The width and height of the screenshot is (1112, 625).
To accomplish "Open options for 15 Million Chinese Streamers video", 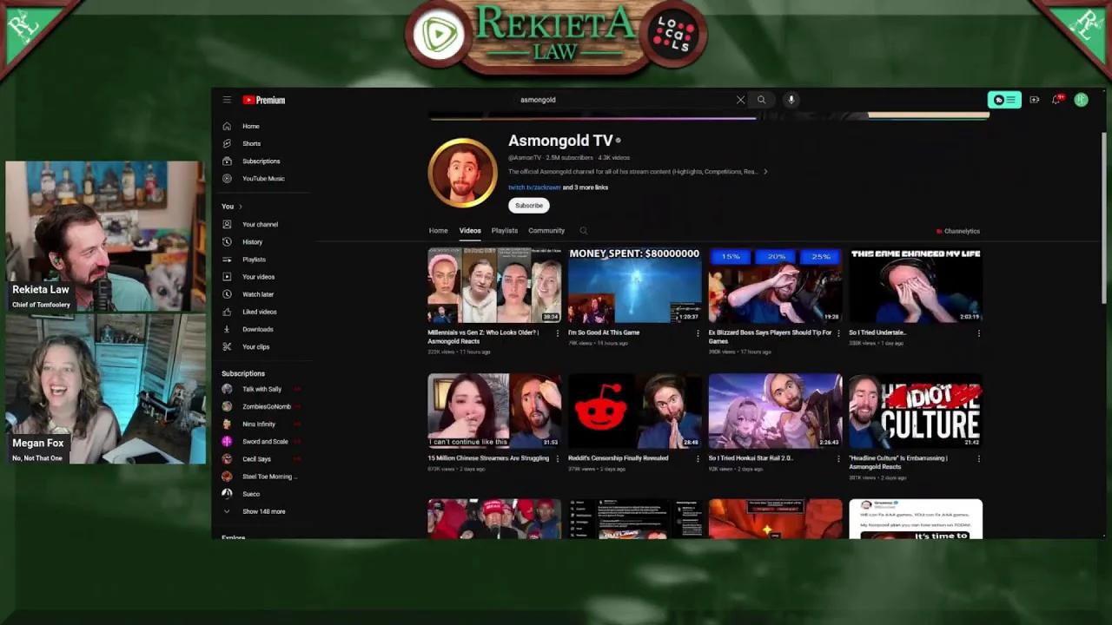I will tap(557, 458).
